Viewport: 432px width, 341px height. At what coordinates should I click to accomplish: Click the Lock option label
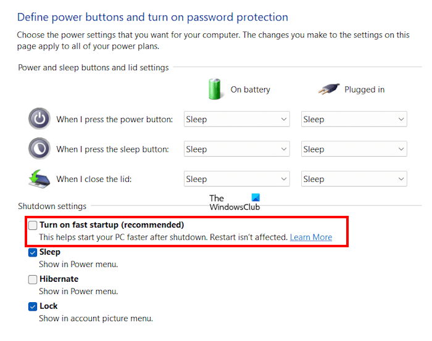click(x=49, y=306)
